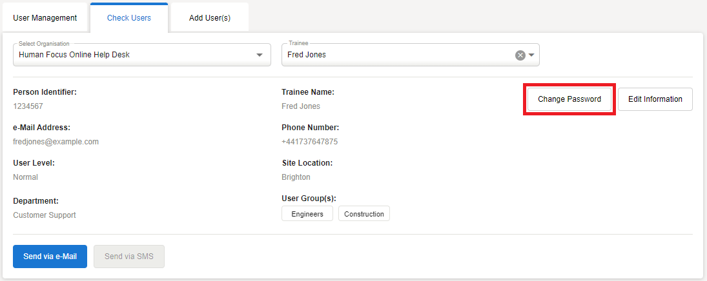Clear the Fred Jones trainee selection
This screenshot has width=707, height=281.
tap(520, 55)
